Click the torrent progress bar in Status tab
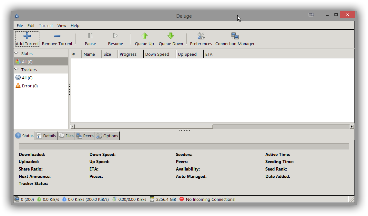The image size is (368, 216). click(x=184, y=147)
